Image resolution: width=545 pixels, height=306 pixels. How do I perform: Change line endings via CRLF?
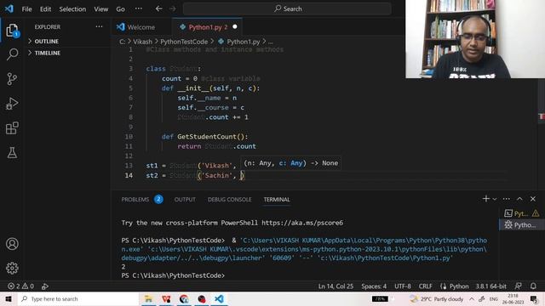point(426,286)
